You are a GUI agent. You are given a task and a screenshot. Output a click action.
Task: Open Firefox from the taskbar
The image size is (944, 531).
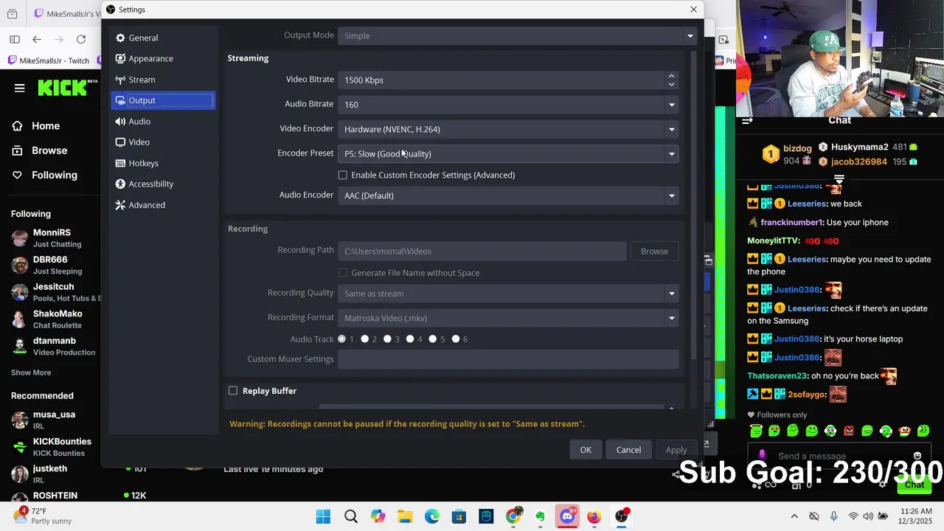tap(594, 516)
